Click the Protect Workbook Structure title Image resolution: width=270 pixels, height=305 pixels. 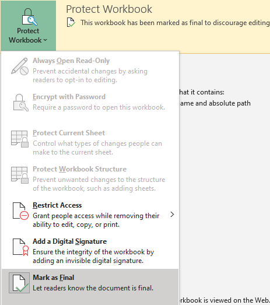pyautogui.click(x=79, y=169)
